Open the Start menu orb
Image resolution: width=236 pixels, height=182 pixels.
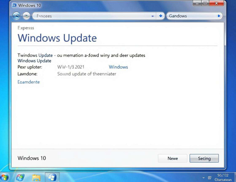pos(4,177)
